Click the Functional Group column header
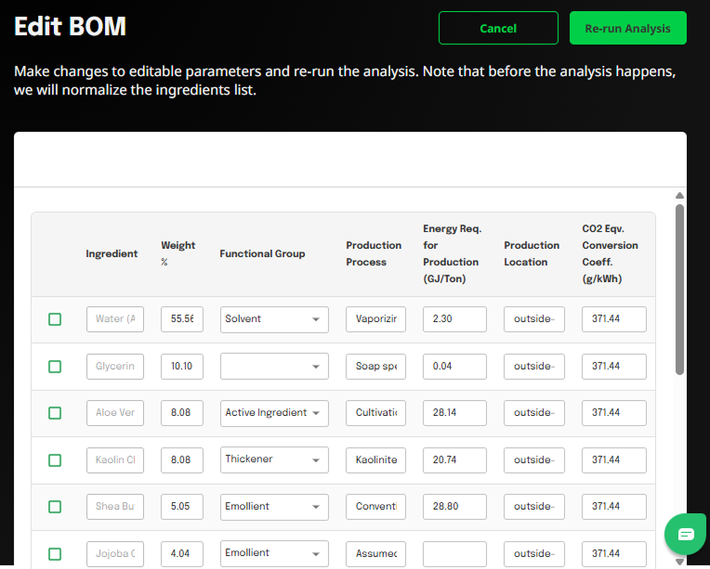The height and width of the screenshot is (569, 710). (262, 253)
